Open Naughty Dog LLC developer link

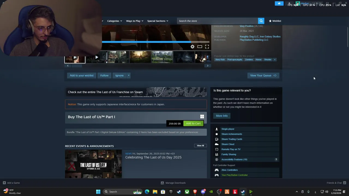coord(249,36)
